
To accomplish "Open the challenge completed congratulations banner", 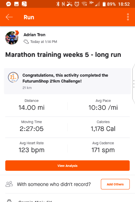I will coord(68,81).
